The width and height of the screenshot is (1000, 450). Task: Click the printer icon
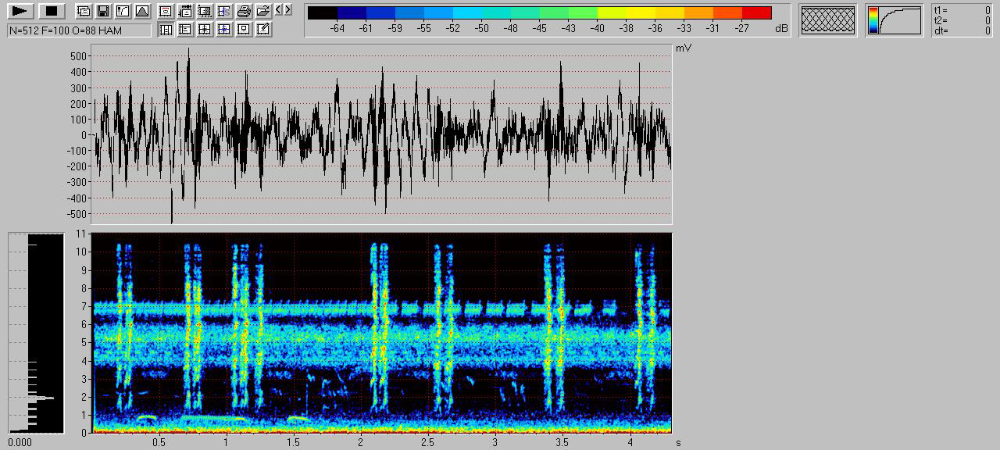click(x=244, y=11)
